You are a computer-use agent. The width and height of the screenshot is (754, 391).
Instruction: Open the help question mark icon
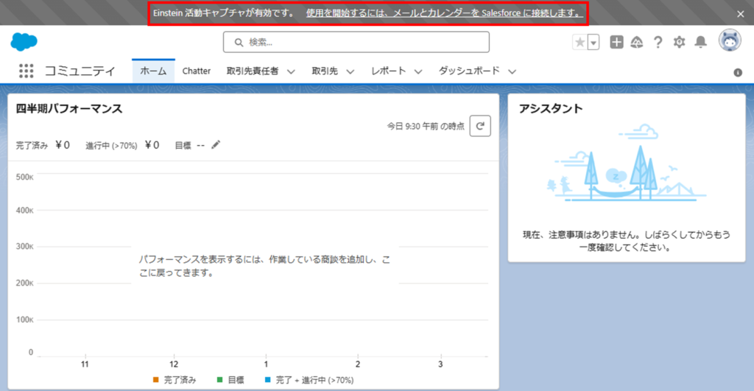pyautogui.click(x=658, y=42)
